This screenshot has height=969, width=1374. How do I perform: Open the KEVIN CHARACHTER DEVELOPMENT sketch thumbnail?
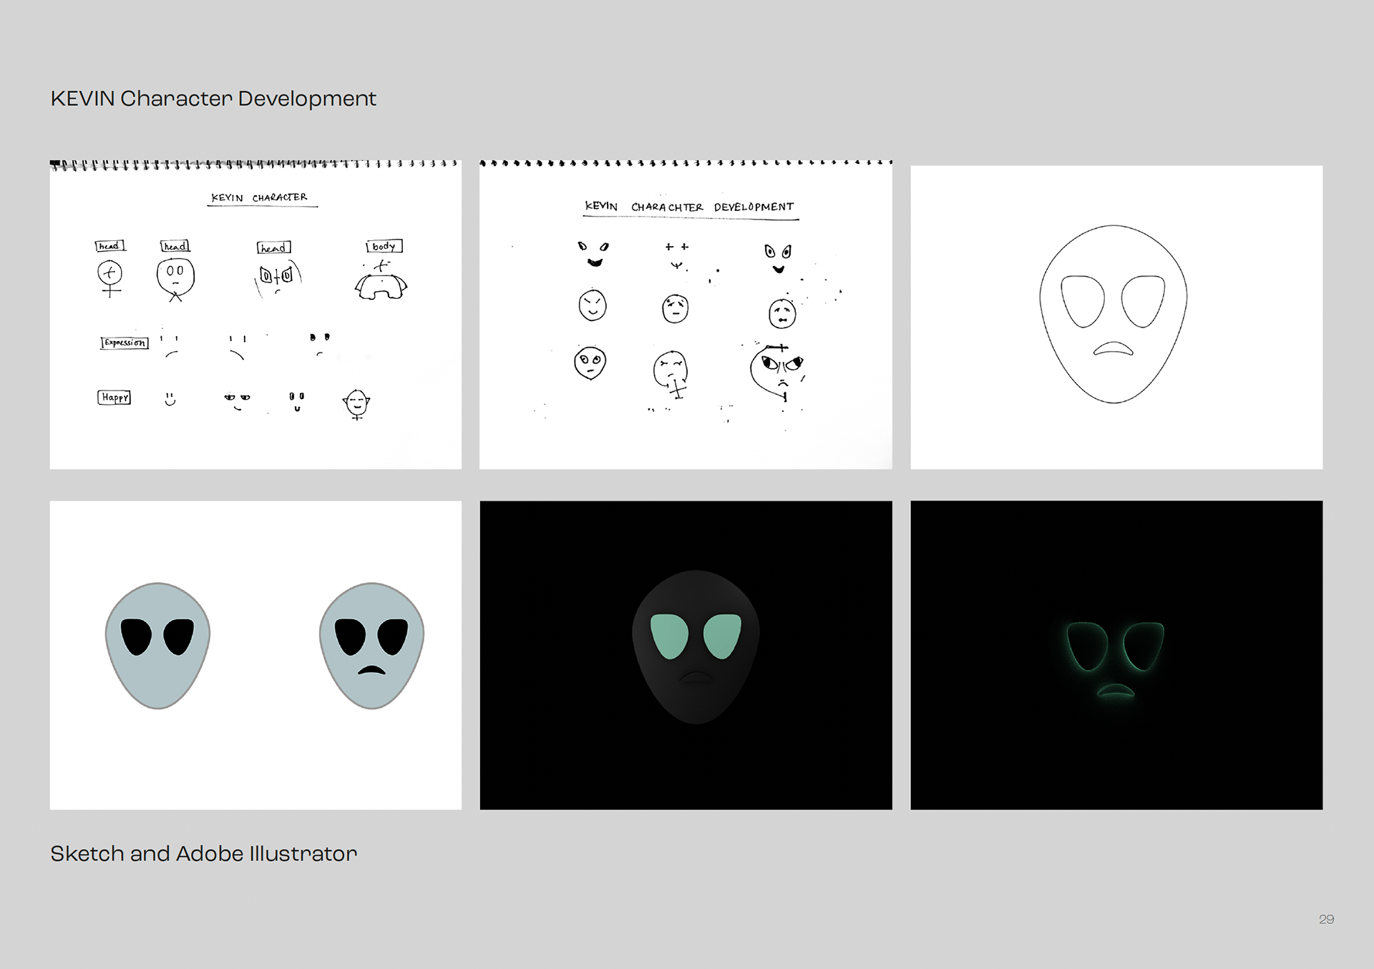pos(686,315)
